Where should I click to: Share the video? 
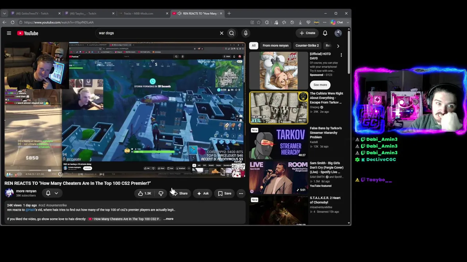pyautogui.click(x=180, y=194)
